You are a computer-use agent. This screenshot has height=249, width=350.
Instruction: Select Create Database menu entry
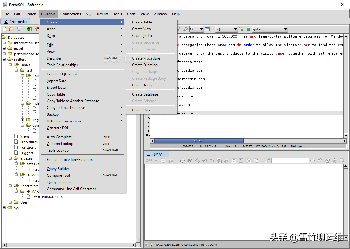tap(150, 94)
